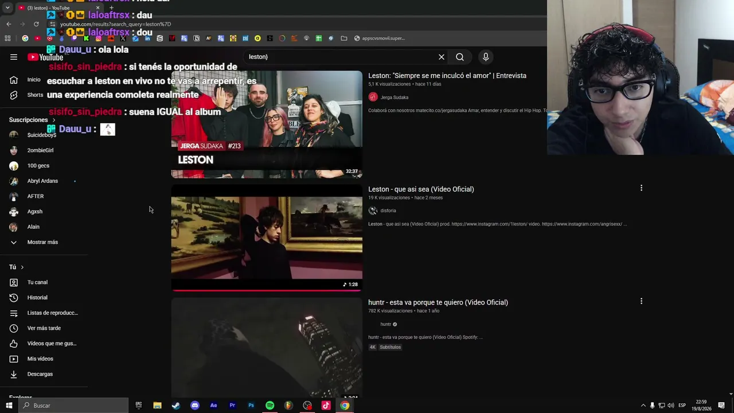
Task: Open 'huntr - esta va porque te quiero' title
Action: point(438,302)
